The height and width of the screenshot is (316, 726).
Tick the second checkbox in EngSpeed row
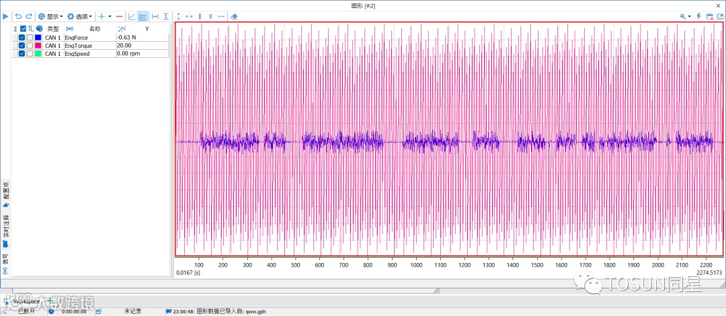[x=30, y=54]
